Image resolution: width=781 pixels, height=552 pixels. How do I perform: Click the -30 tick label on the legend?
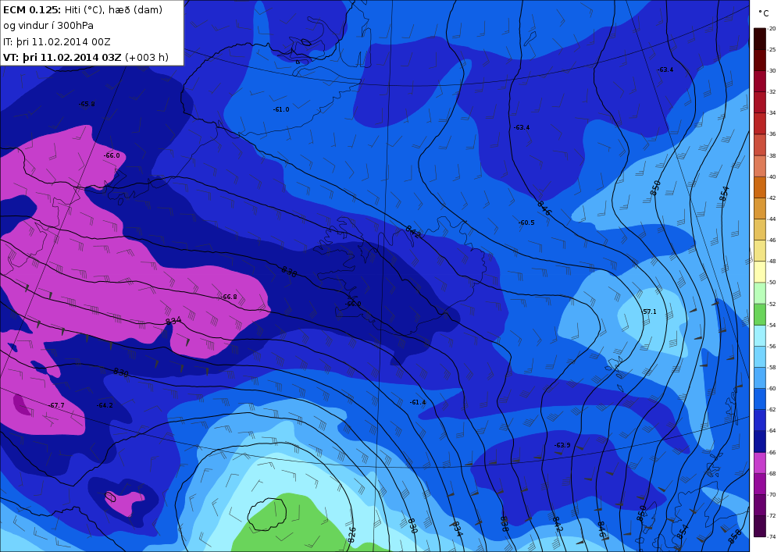tap(772, 71)
